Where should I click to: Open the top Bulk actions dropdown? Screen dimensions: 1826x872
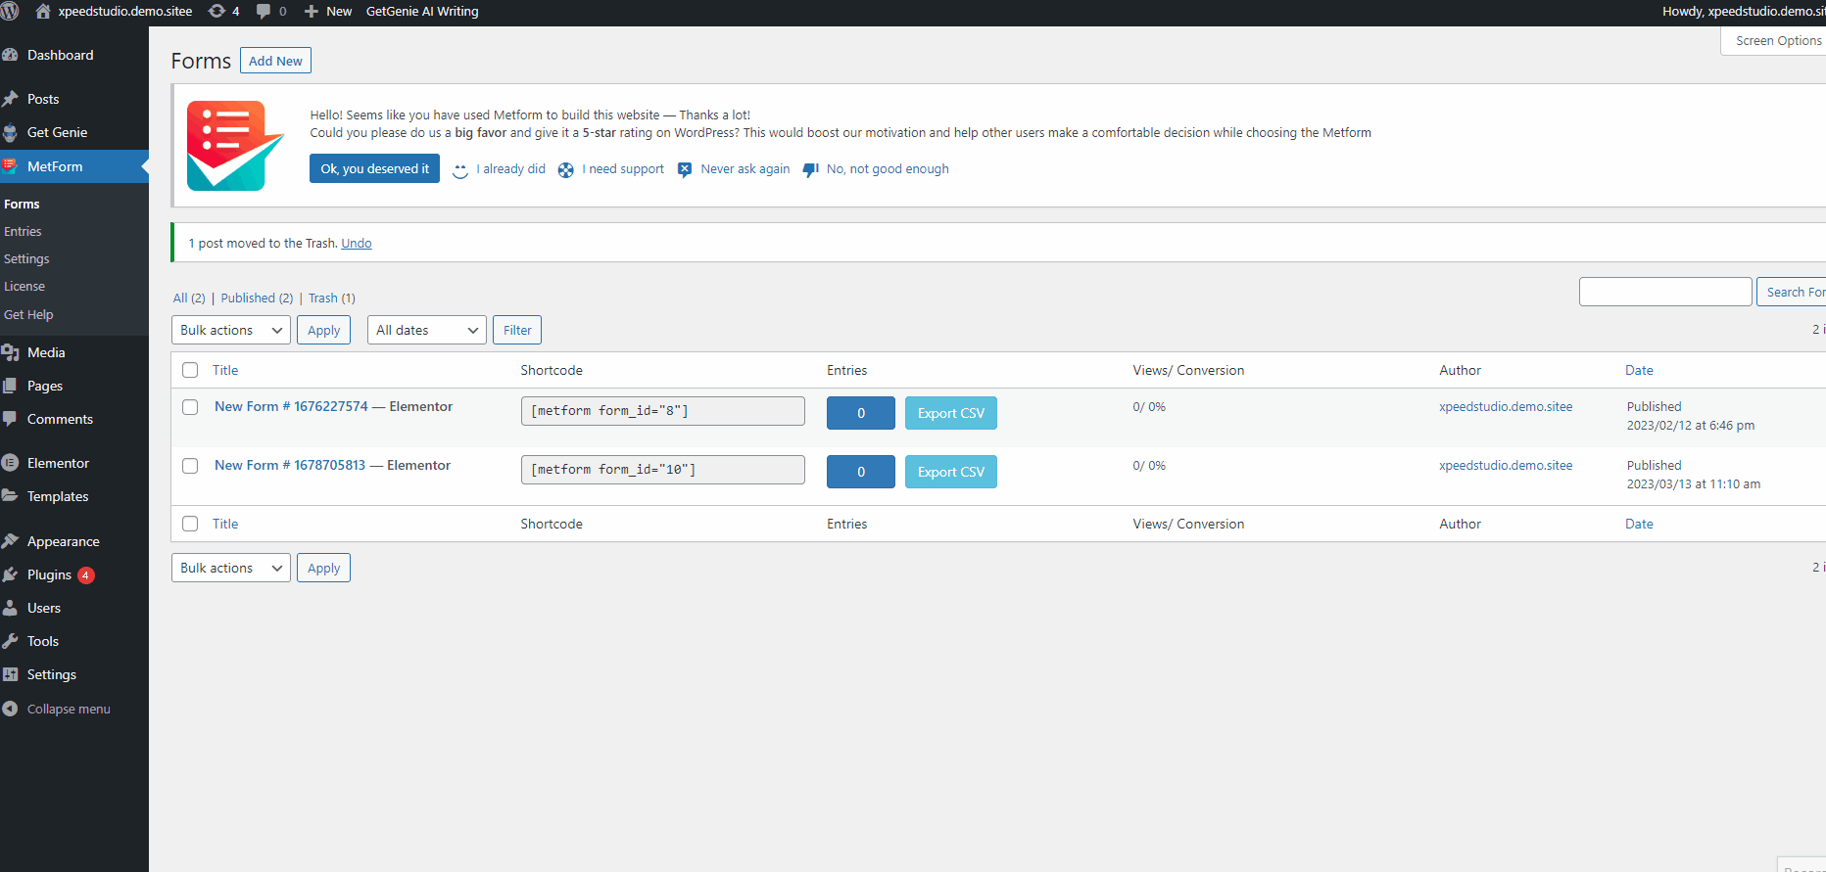(231, 330)
